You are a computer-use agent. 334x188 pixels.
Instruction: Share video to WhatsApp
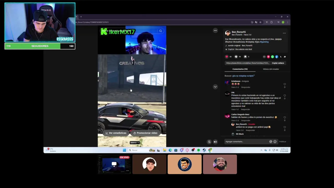[272, 57]
